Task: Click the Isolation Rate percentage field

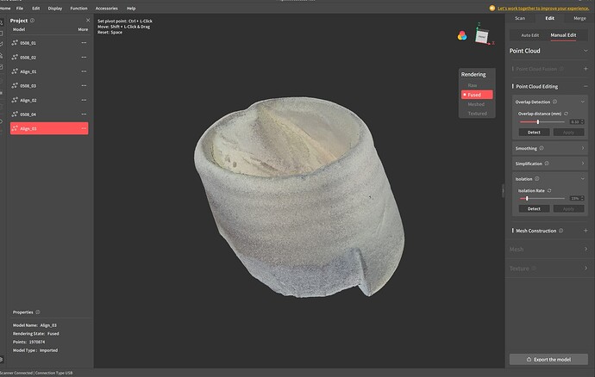Action: click(x=575, y=198)
